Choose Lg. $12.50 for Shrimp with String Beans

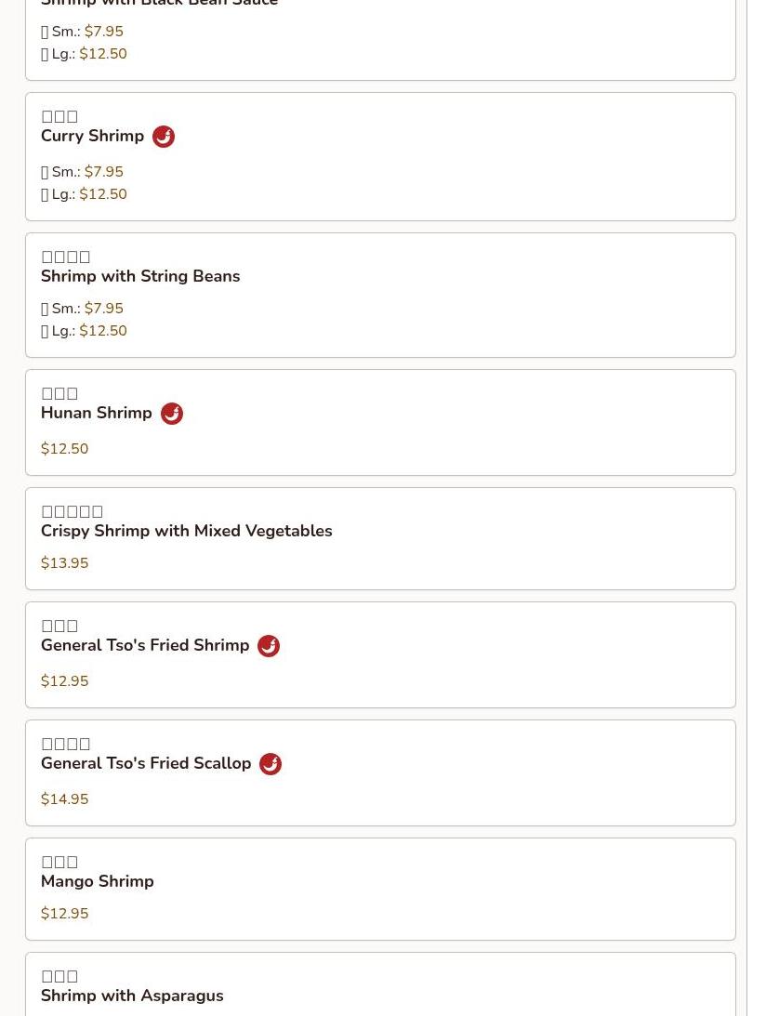(84, 331)
